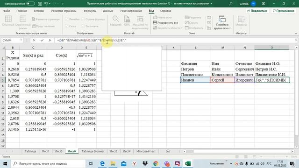The image size is (299, 168).
Task: Show hidden tray icons chevron
Action: (231, 164)
